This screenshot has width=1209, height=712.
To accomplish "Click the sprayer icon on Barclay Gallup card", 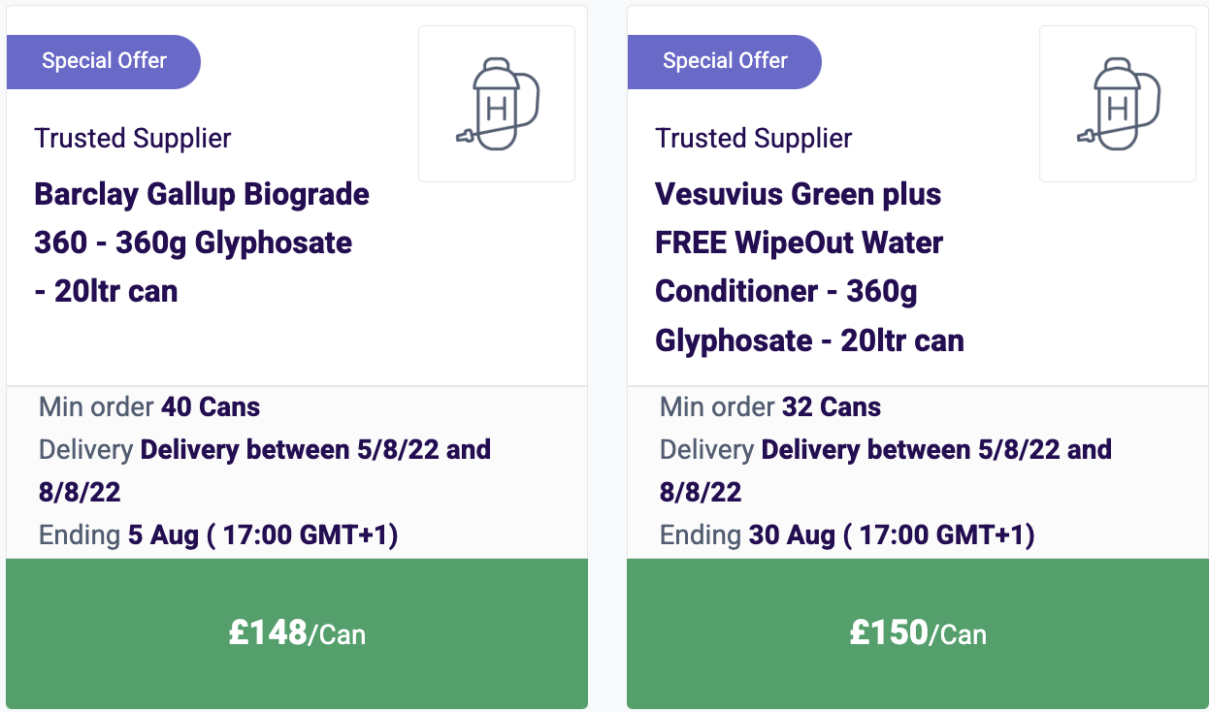I will point(497,104).
